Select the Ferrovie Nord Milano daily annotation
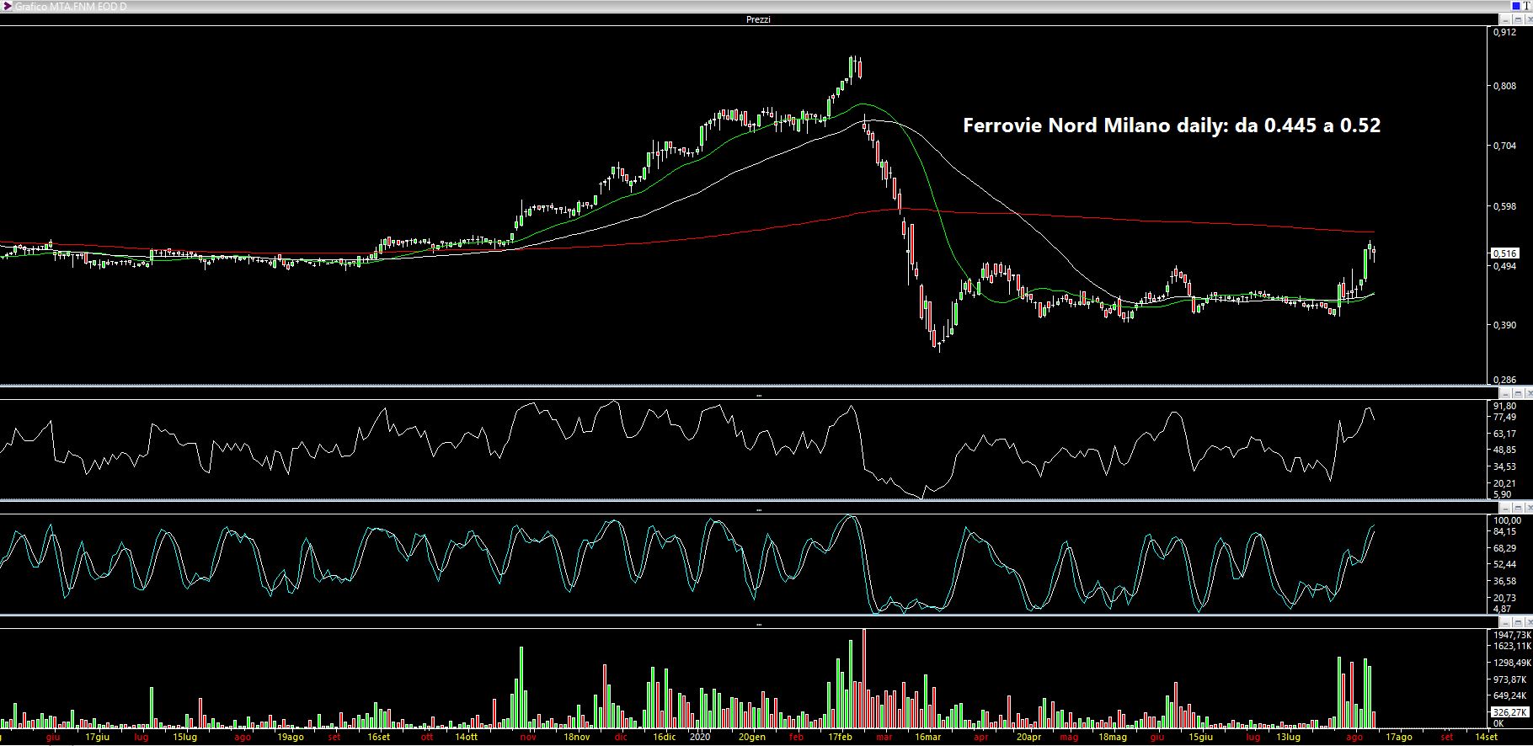The width and height of the screenshot is (1533, 746). point(1172,125)
